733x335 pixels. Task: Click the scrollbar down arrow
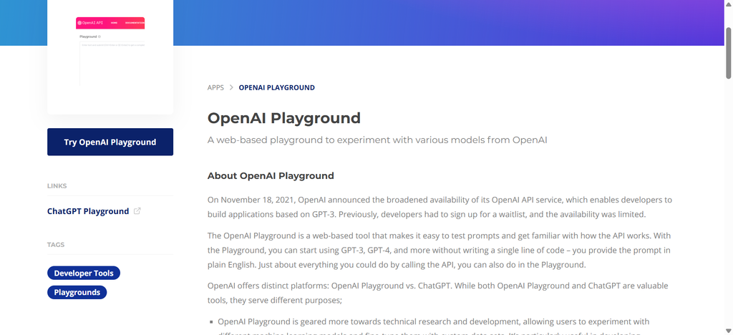click(x=728, y=331)
